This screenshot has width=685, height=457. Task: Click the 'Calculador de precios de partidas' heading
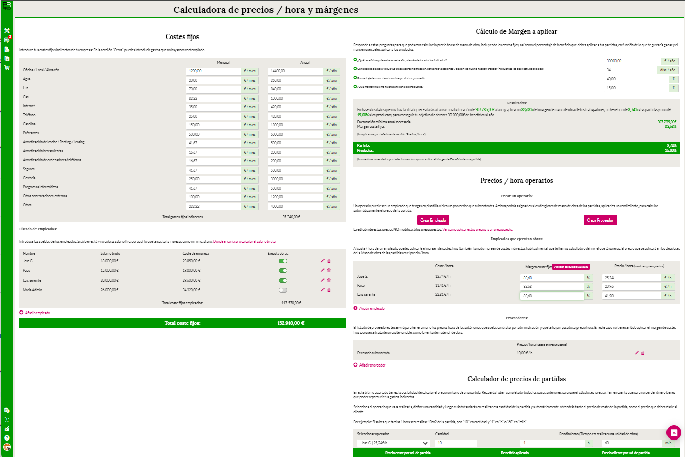coord(516,379)
